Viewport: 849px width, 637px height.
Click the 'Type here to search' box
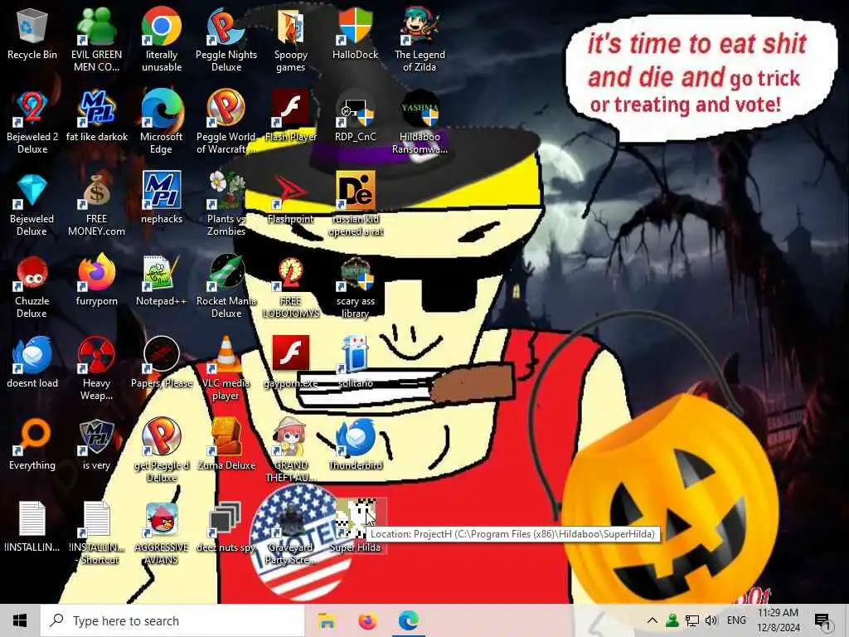172,620
